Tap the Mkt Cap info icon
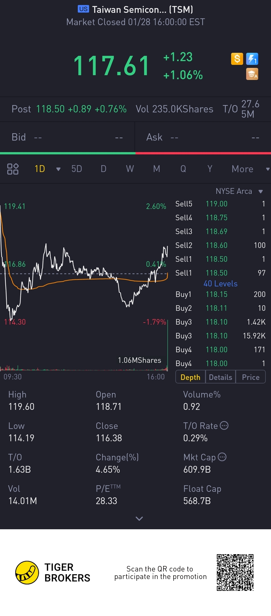This screenshot has width=271, height=616. (x=222, y=457)
